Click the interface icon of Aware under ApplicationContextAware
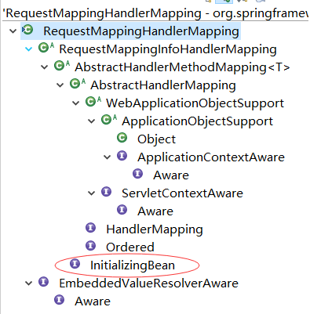This screenshot has height=314, width=310. point(137,174)
